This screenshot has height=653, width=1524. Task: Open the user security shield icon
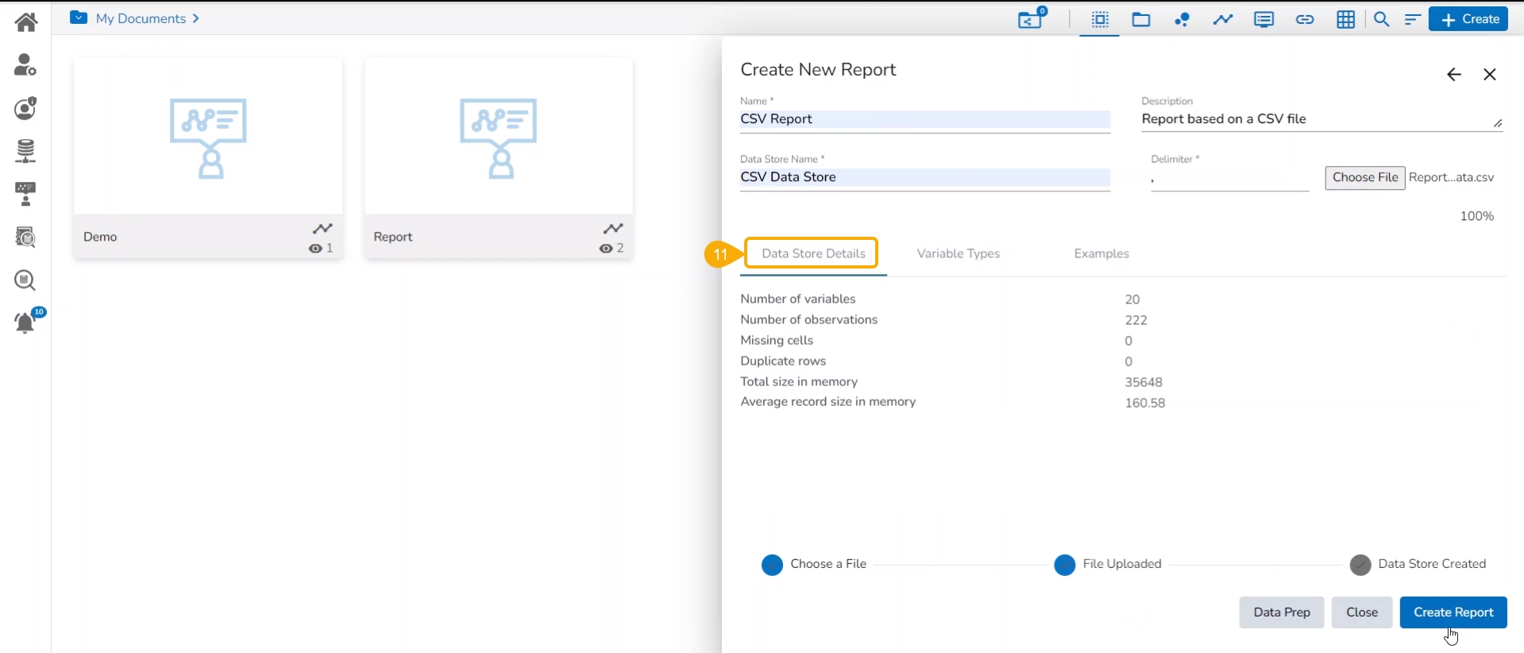(x=25, y=108)
